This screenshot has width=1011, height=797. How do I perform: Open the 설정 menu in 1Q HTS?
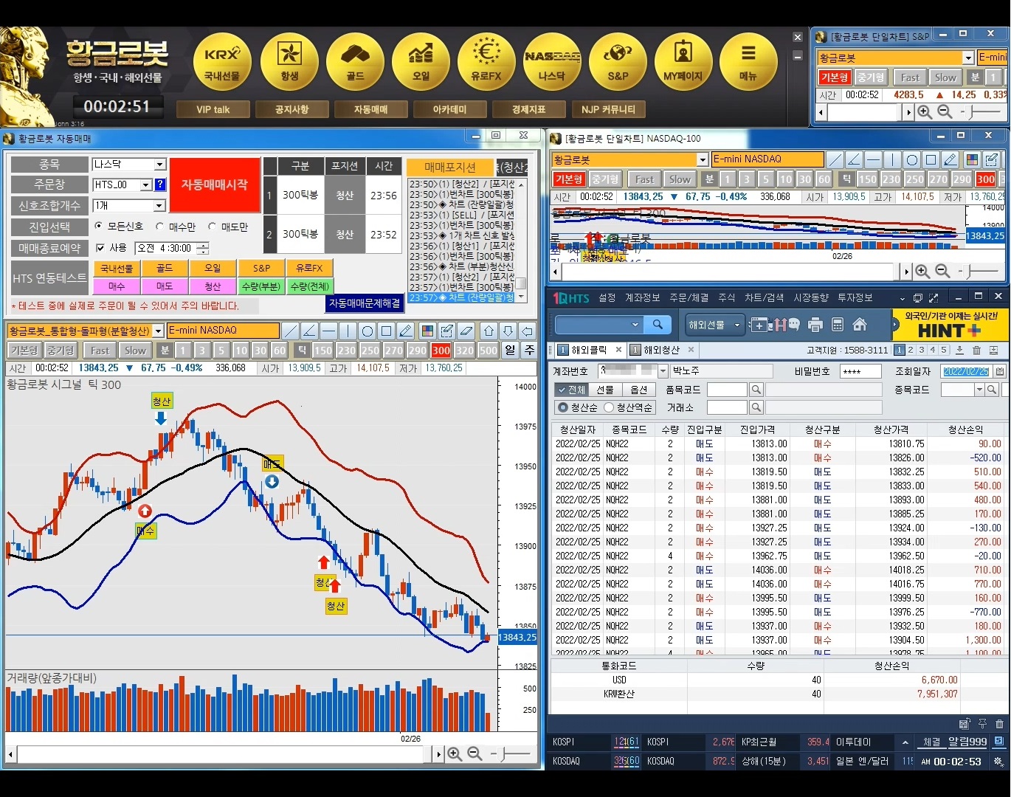pos(607,297)
